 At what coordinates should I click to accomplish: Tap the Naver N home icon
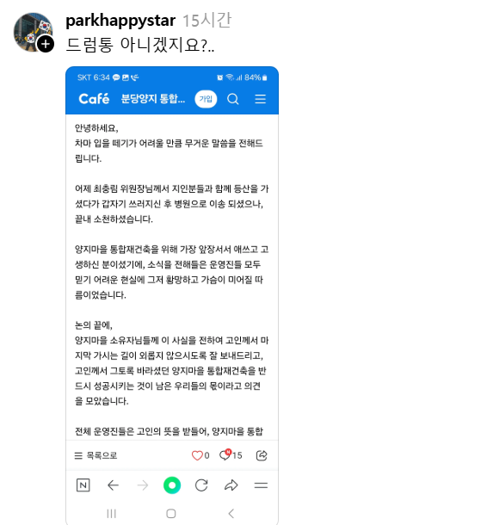click(x=83, y=485)
